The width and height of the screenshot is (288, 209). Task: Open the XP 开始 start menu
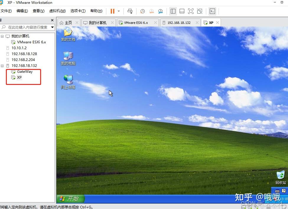(x=70, y=199)
